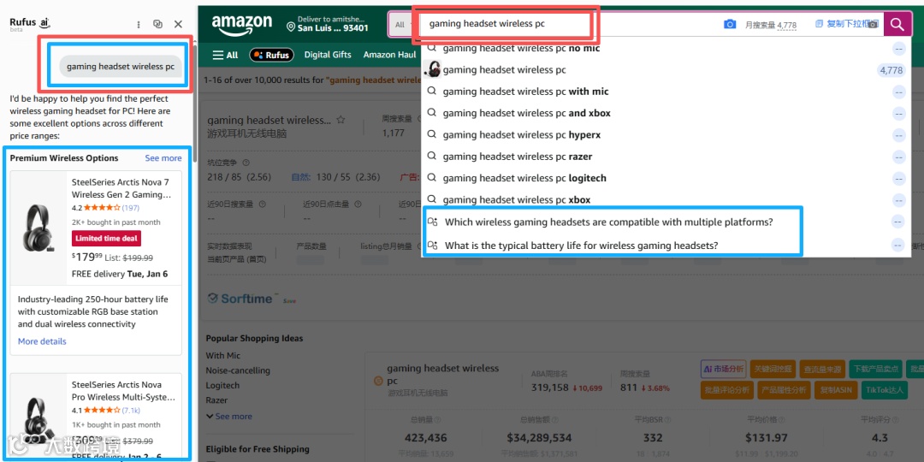Open SteelSeries Arctis Nova Pro Wireless title

coord(124,391)
